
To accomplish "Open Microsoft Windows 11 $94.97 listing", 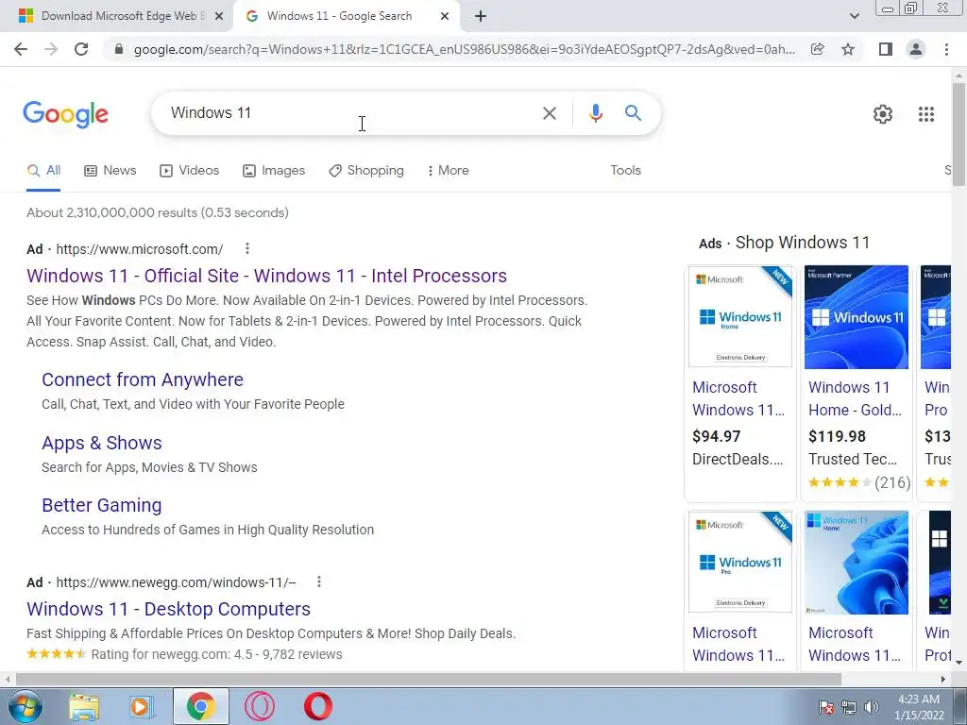I will click(x=738, y=398).
